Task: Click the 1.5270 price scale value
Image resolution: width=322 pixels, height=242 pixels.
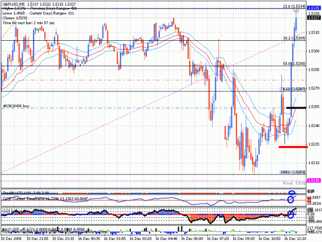Action: tap(314, 88)
